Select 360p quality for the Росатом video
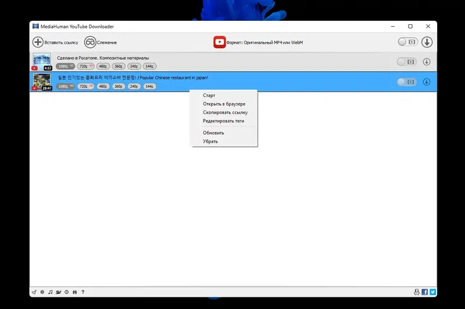 119,66
